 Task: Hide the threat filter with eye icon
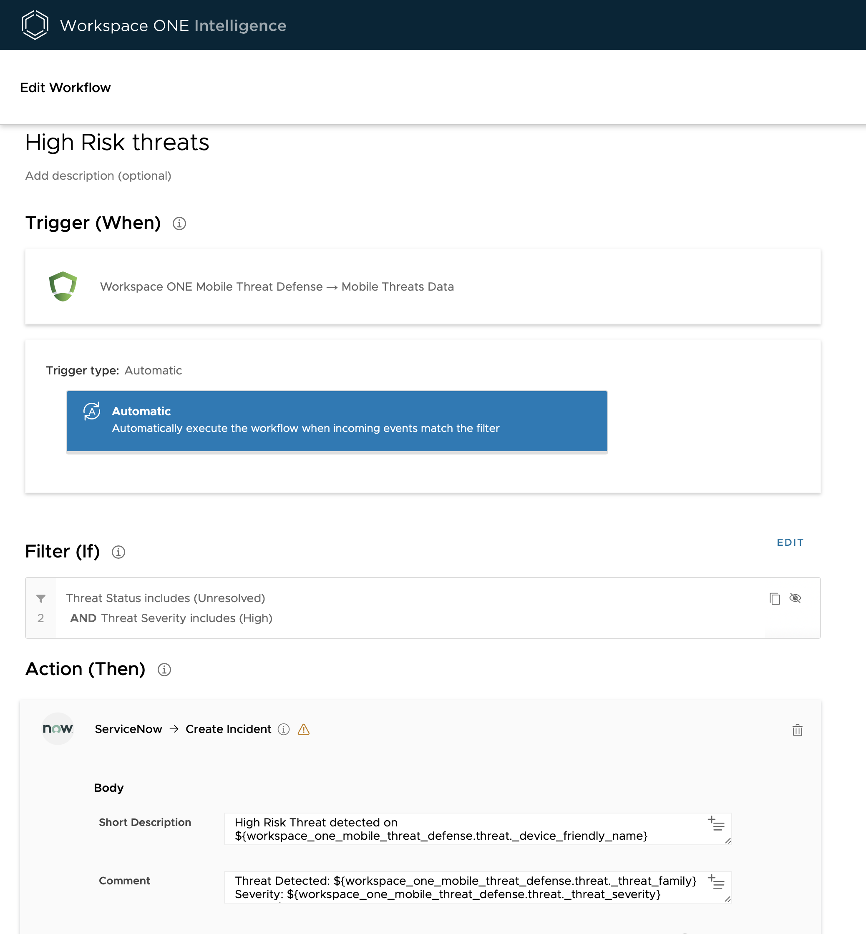pyautogui.click(x=796, y=598)
